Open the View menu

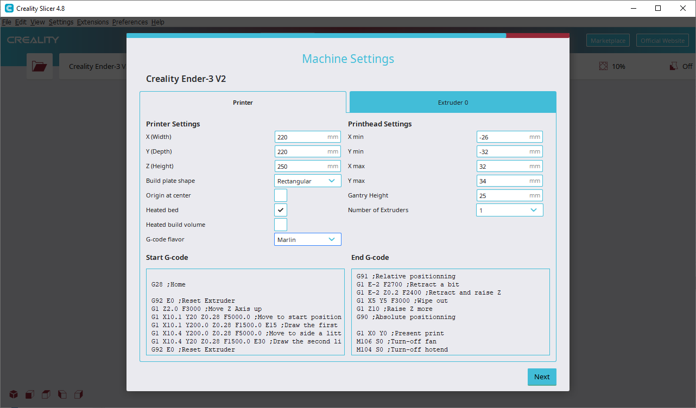coord(37,22)
